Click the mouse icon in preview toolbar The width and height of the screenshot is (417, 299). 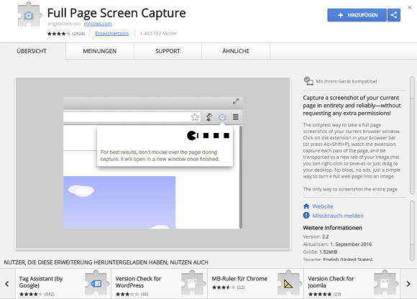(x=209, y=117)
